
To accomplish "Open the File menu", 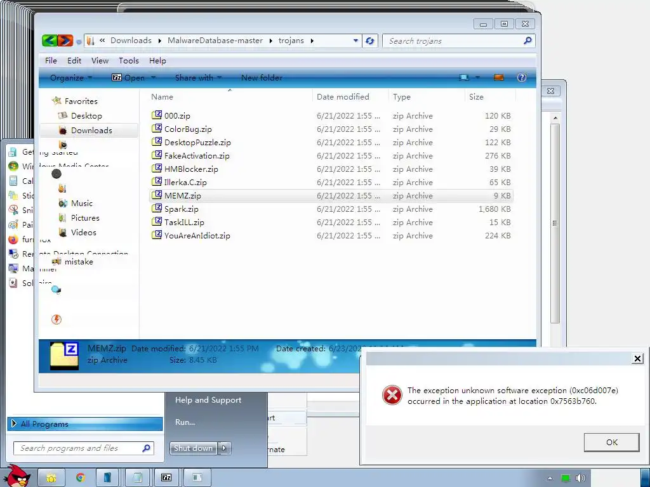I will point(51,60).
